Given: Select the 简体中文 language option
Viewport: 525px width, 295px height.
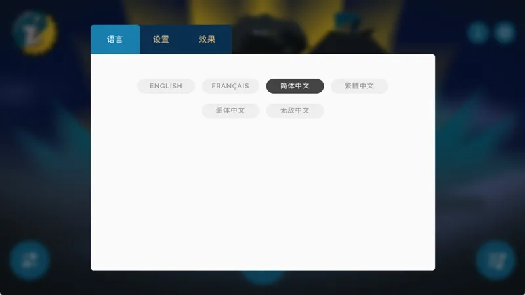Looking at the screenshot, I should coord(295,86).
